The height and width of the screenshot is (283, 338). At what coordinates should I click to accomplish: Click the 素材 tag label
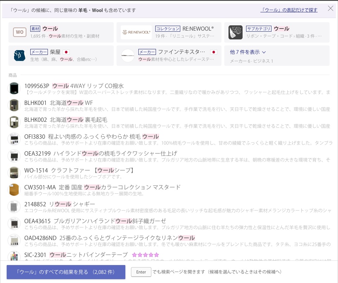[35, 29]
